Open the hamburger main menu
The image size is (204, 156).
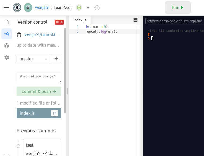click(x=6, y=8)
